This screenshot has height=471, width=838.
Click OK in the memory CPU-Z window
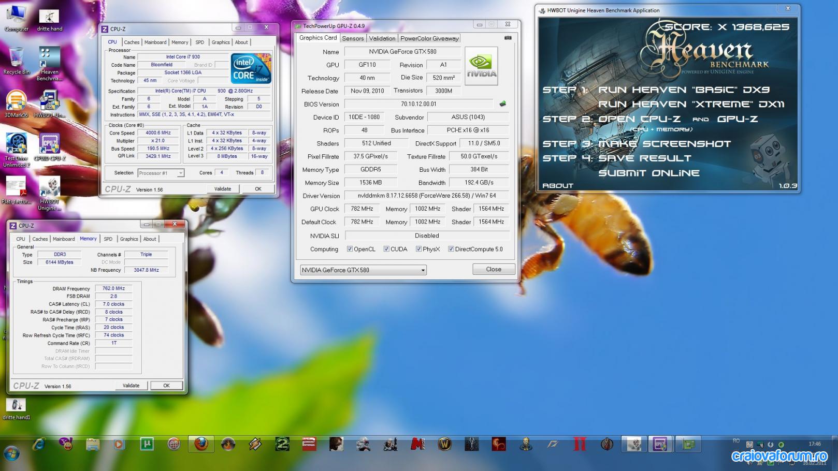(166, 386)
